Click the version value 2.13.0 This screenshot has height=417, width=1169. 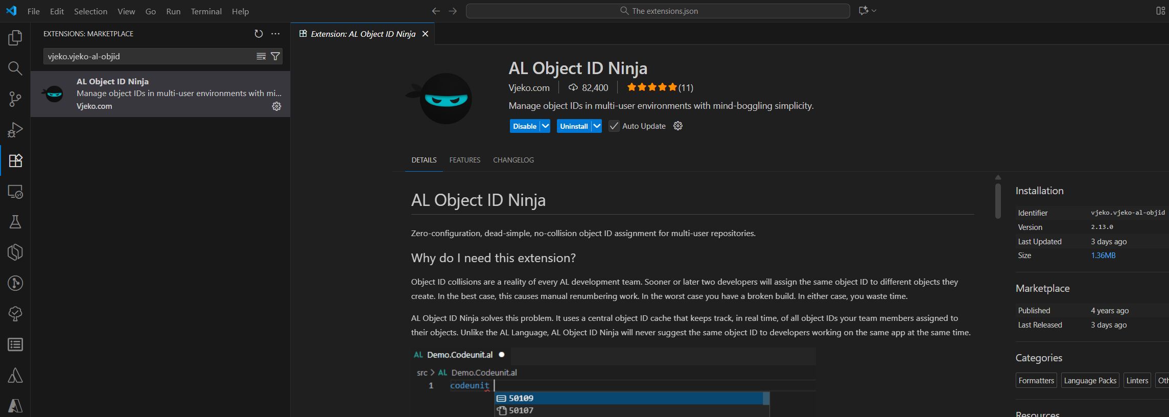(x=1102, y=227)
